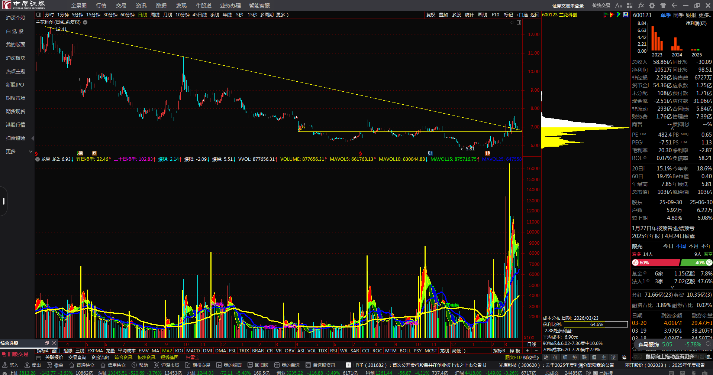Open 沪深个股 in sidebar
713x375 pixels.
point(16,18)
